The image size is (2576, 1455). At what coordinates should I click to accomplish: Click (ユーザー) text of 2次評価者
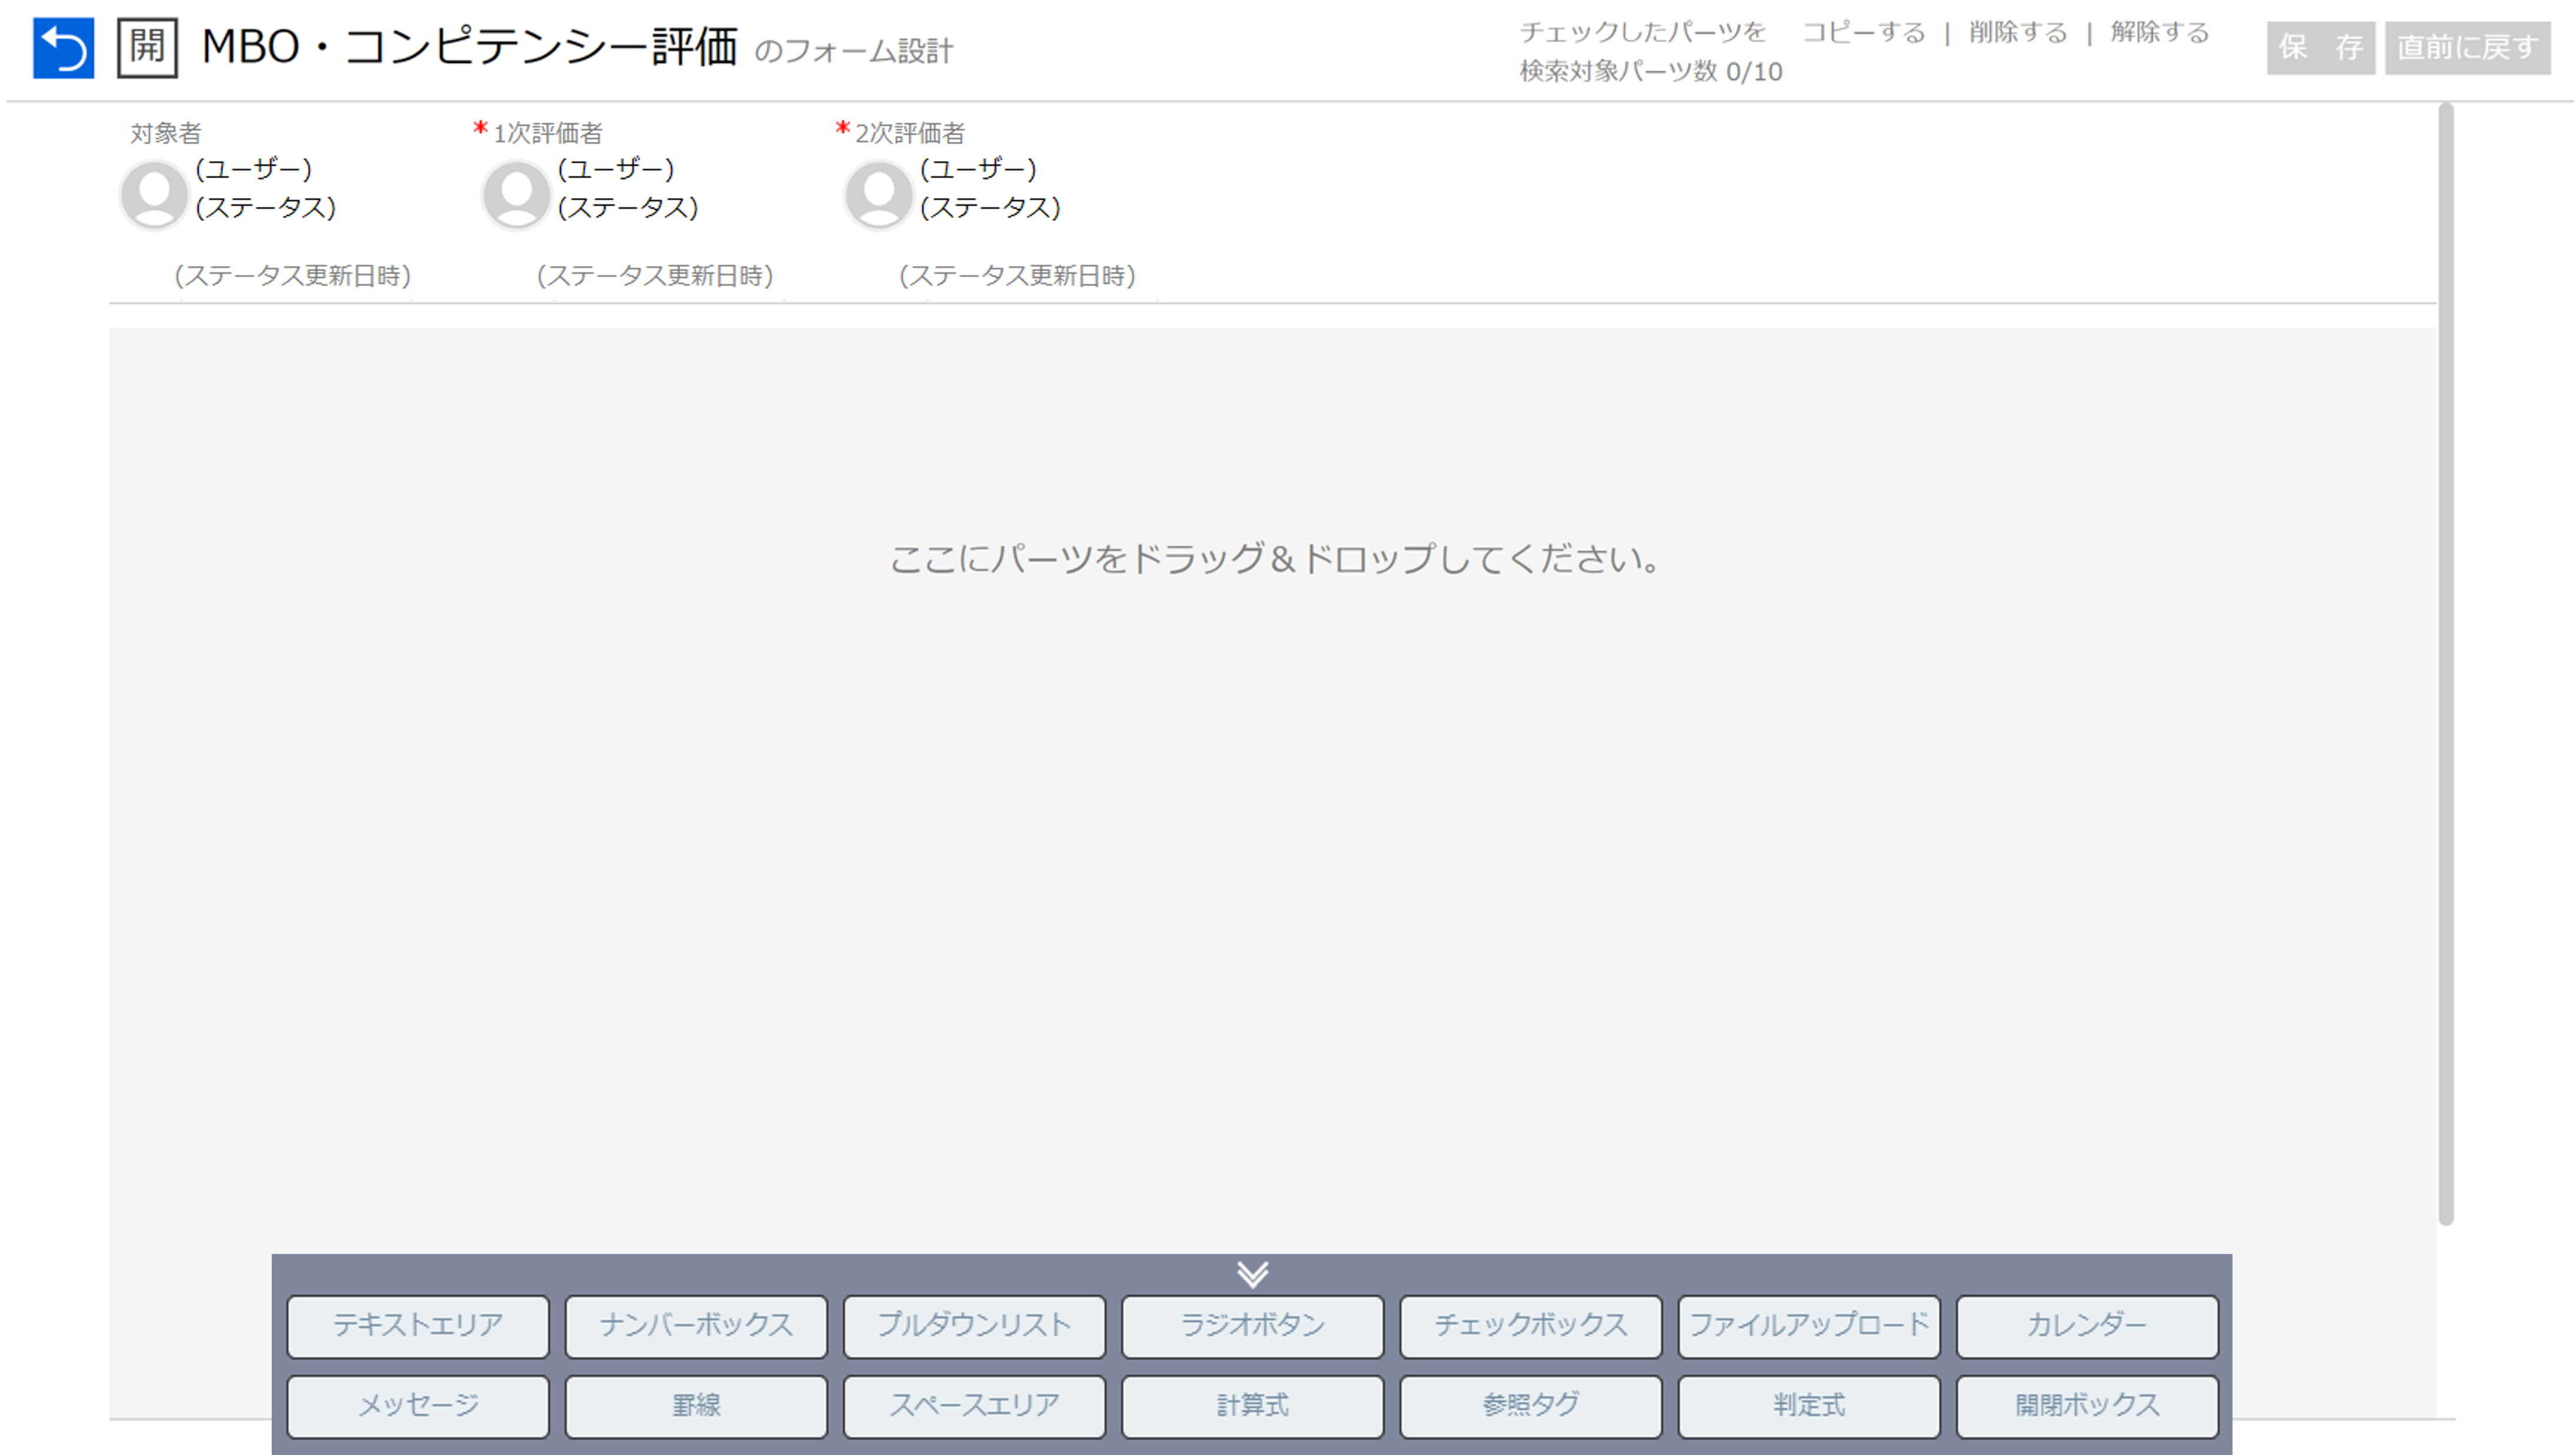click(x=978, y=169)
